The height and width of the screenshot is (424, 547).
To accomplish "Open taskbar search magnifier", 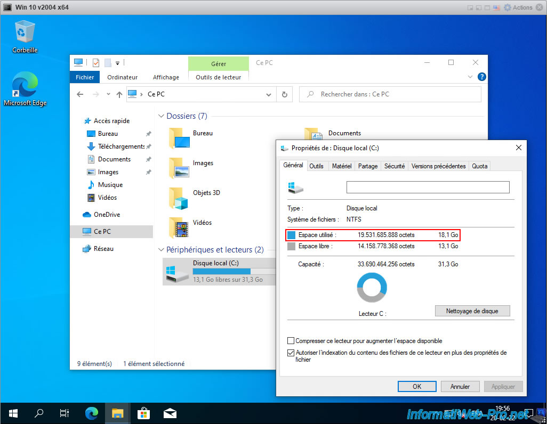I will pyautogui.click(x=39, y=413).
